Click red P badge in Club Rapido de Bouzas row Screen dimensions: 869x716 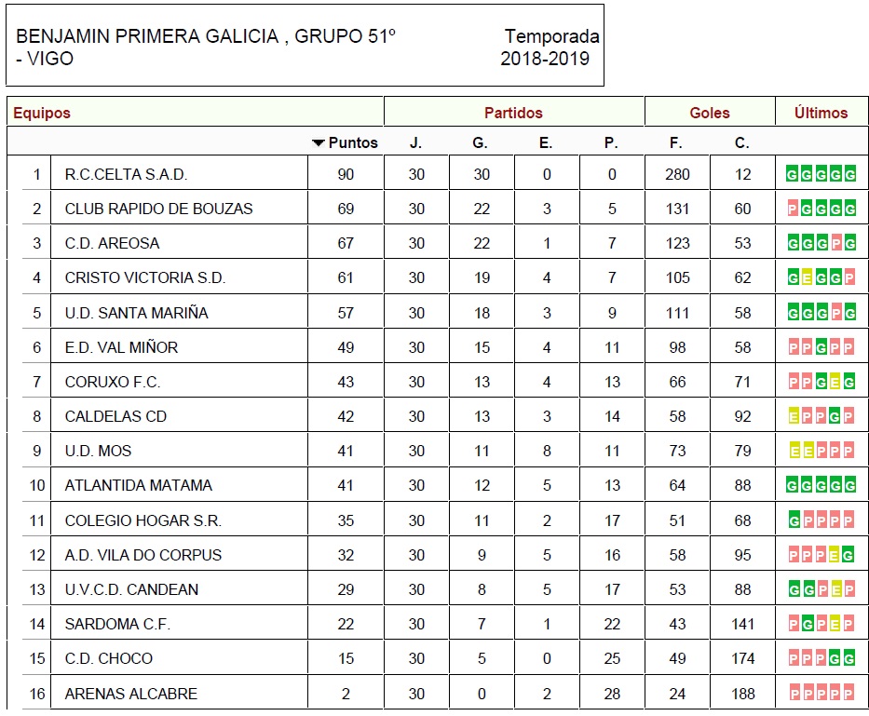793,209
